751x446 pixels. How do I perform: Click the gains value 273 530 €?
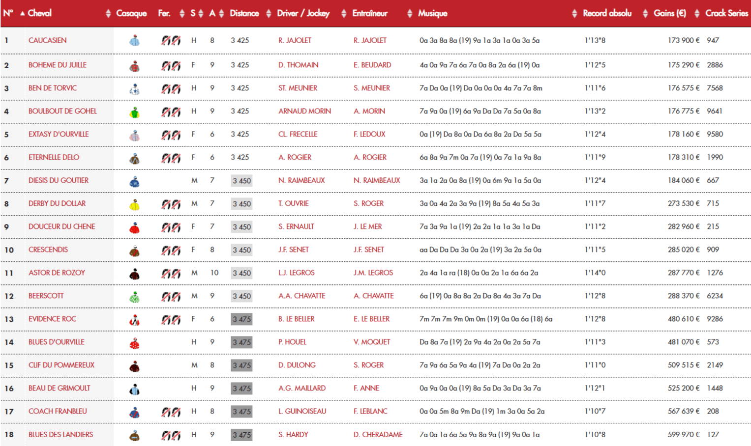pyautogui.click(x=683, y=203)
